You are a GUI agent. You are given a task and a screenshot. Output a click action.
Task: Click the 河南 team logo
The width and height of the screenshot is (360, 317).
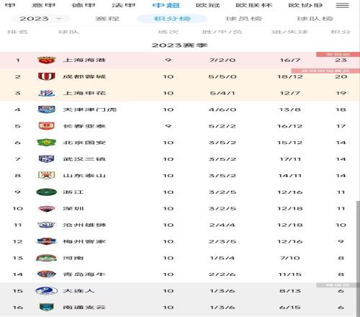47,258
